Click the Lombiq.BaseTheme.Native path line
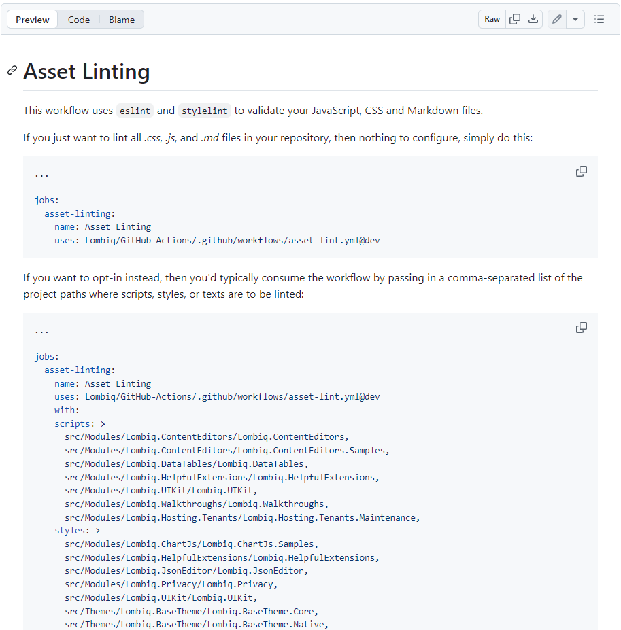Image resolution: width=621 pixels, height=630 pixels. 197,625
